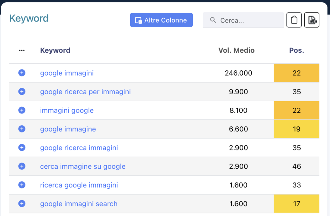Open 'cerca immagine su google' keyword link
The image size is (330, 216).
(82, 166)
